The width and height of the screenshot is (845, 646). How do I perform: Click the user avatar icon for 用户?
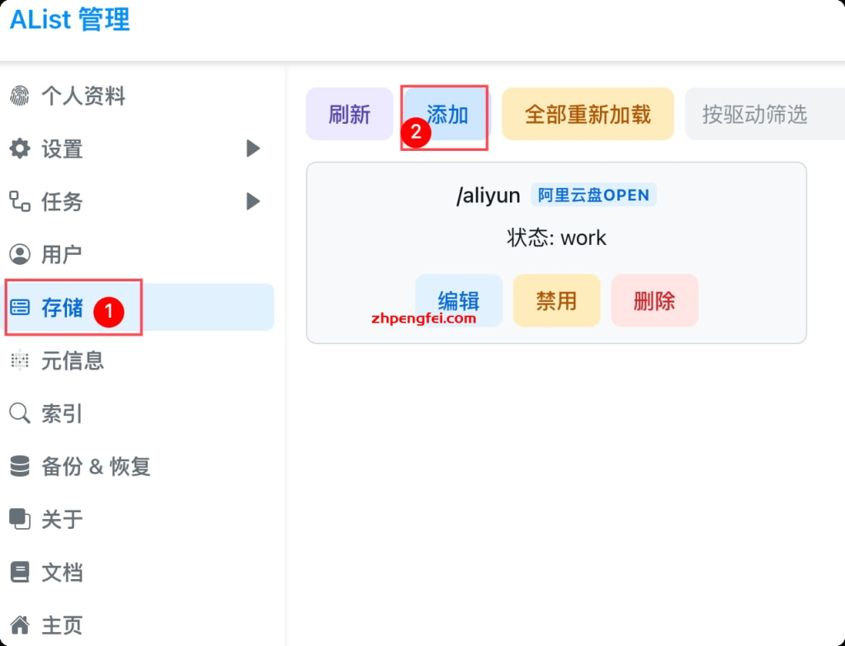pyautogui.click(x=19, y=254)
